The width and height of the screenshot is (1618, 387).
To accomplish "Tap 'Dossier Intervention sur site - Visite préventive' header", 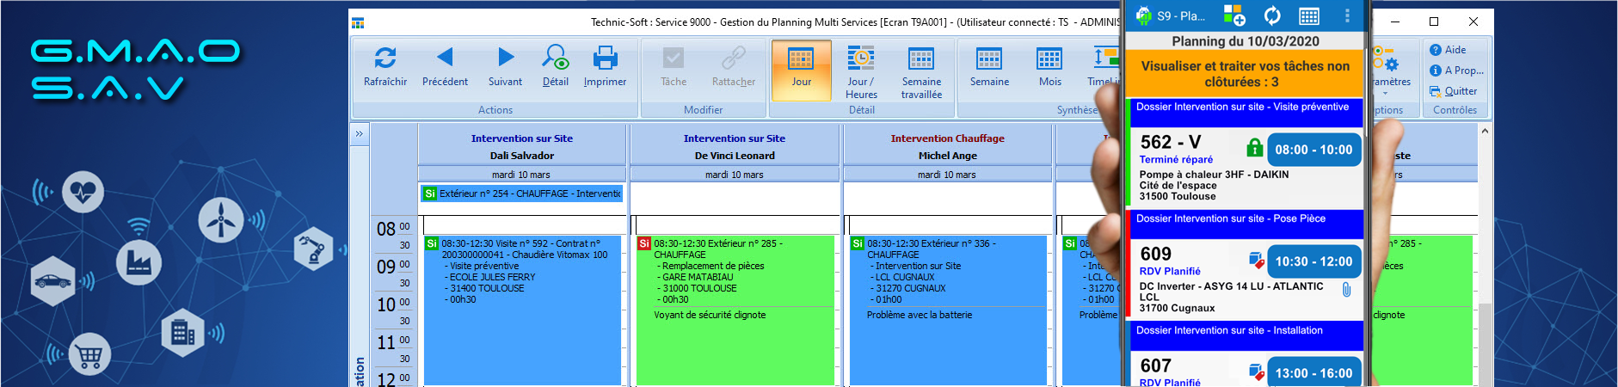I will coord(1245,112).
